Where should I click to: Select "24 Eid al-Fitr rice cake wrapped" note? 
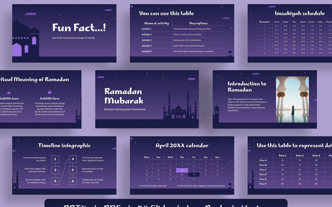[201, 186]
